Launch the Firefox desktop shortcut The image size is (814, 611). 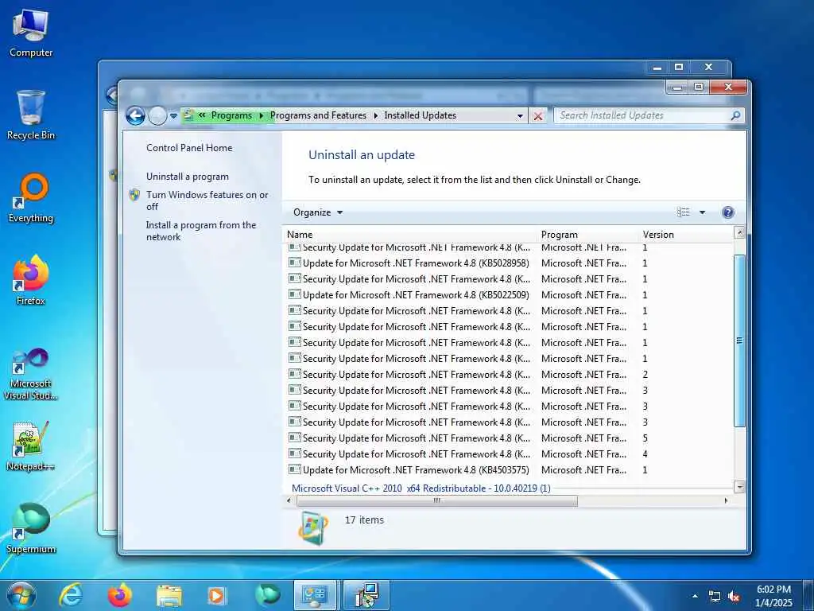(31, 281)
